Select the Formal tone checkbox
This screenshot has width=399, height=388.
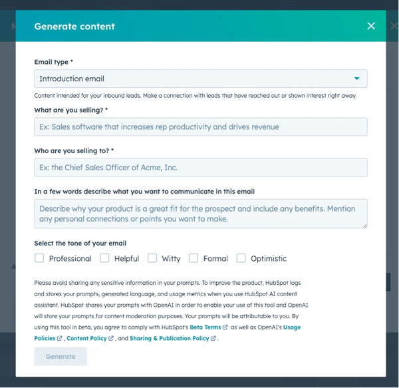(x=194, y=258)
